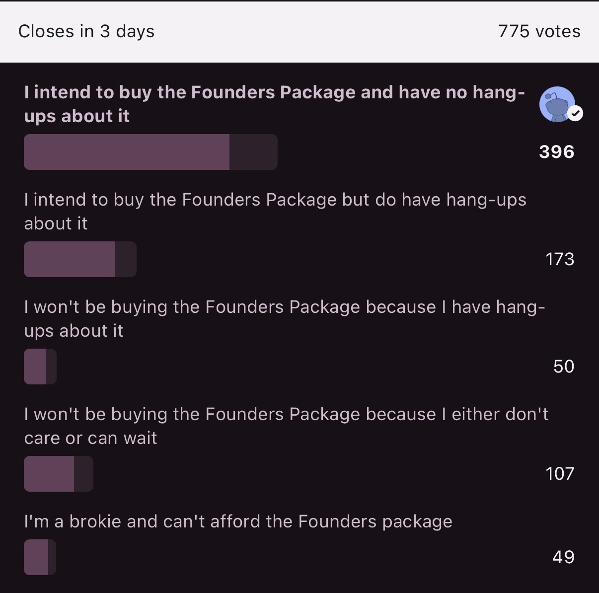Click the result bar with 49 votes
This screenshot has width=599, height=593.
click(x=40, y=557)
